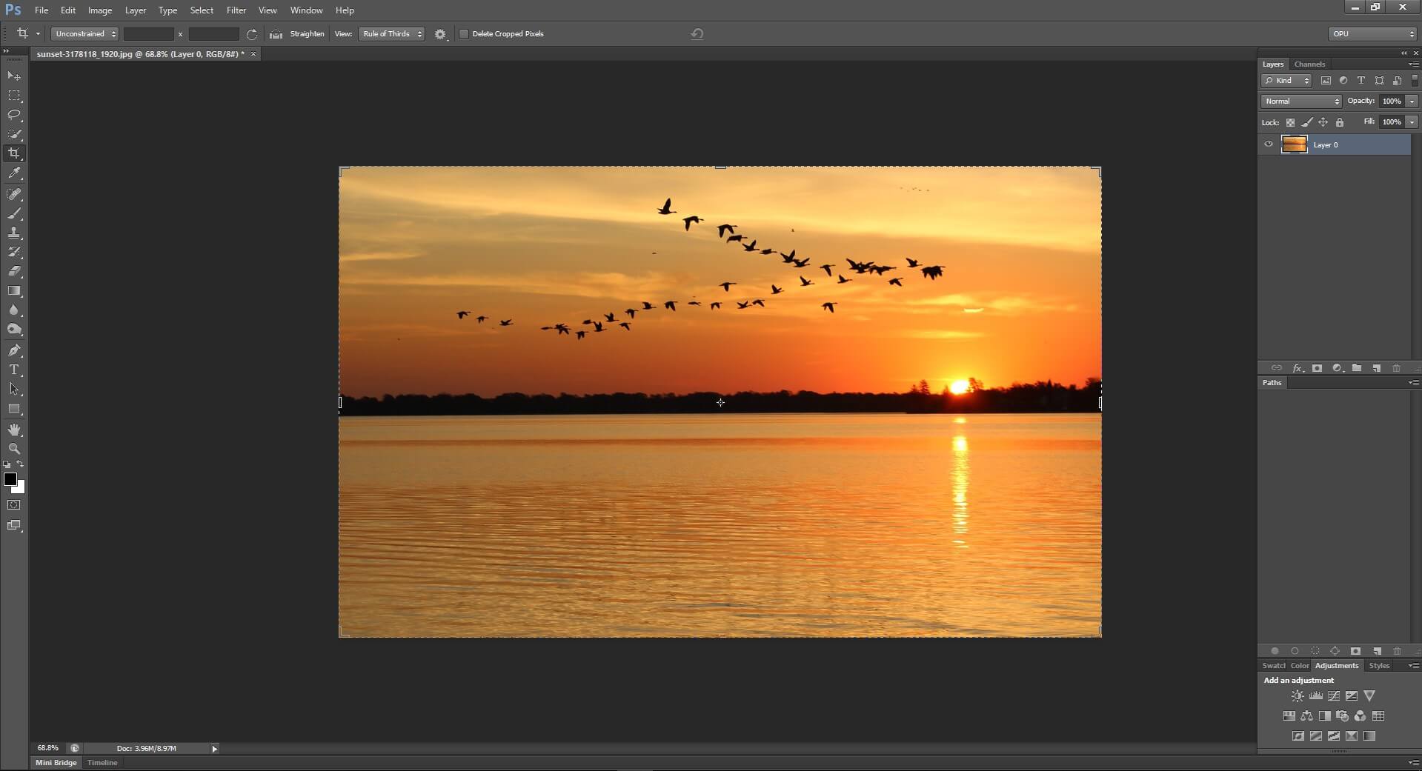This screenshot has width=1422, height=771.
Task: Open the Filter menu
Action: click(236, 10)
